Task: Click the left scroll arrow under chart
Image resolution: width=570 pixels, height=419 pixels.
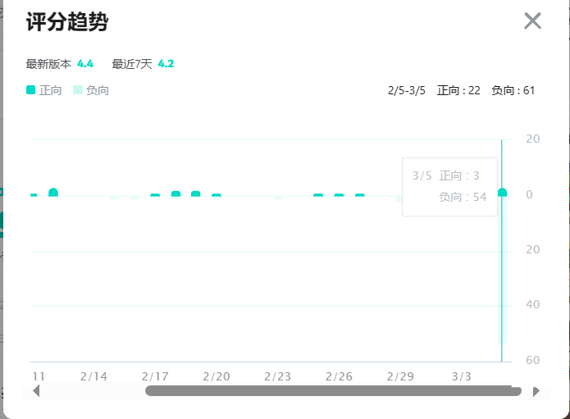Action: [36, 391]
